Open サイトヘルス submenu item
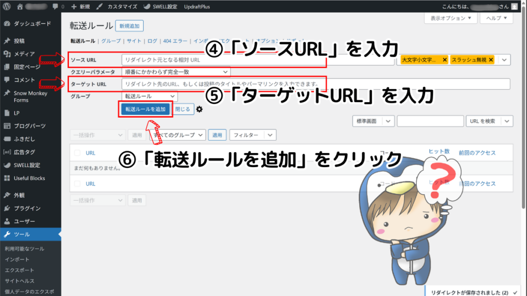The width and height of the screenshot is (527, 296). coord(20,281)
